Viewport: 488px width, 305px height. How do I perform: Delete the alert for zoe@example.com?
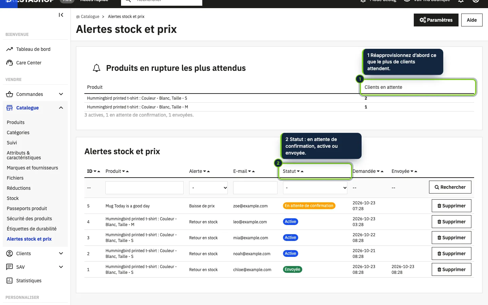[x=451, y=206]
